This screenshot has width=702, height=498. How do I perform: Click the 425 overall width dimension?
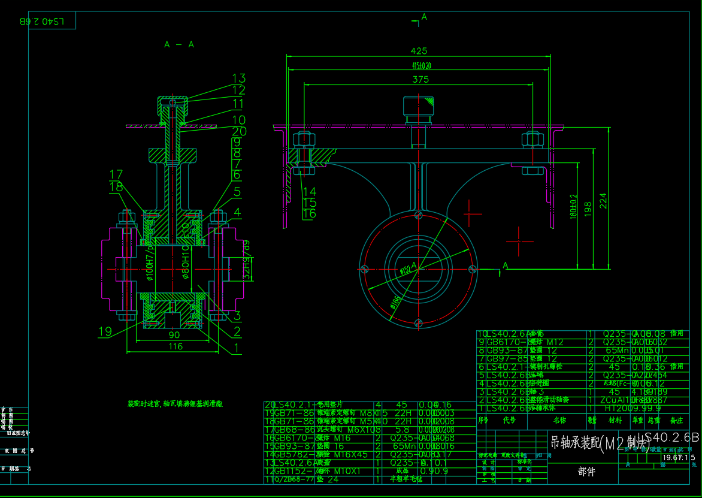click(419, 51)
